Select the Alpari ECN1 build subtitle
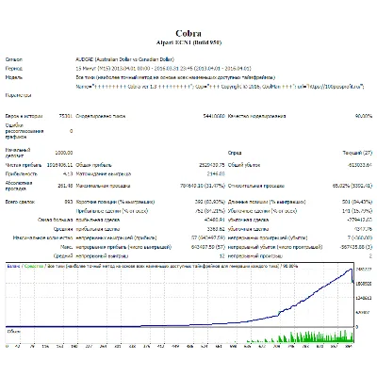 [188, 42]
